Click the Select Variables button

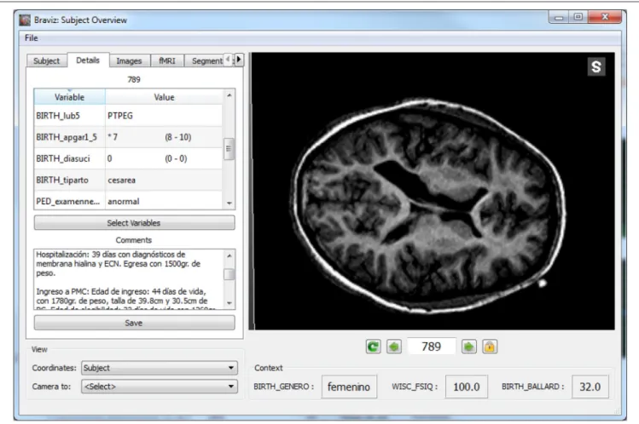click(x=134, y=223)
